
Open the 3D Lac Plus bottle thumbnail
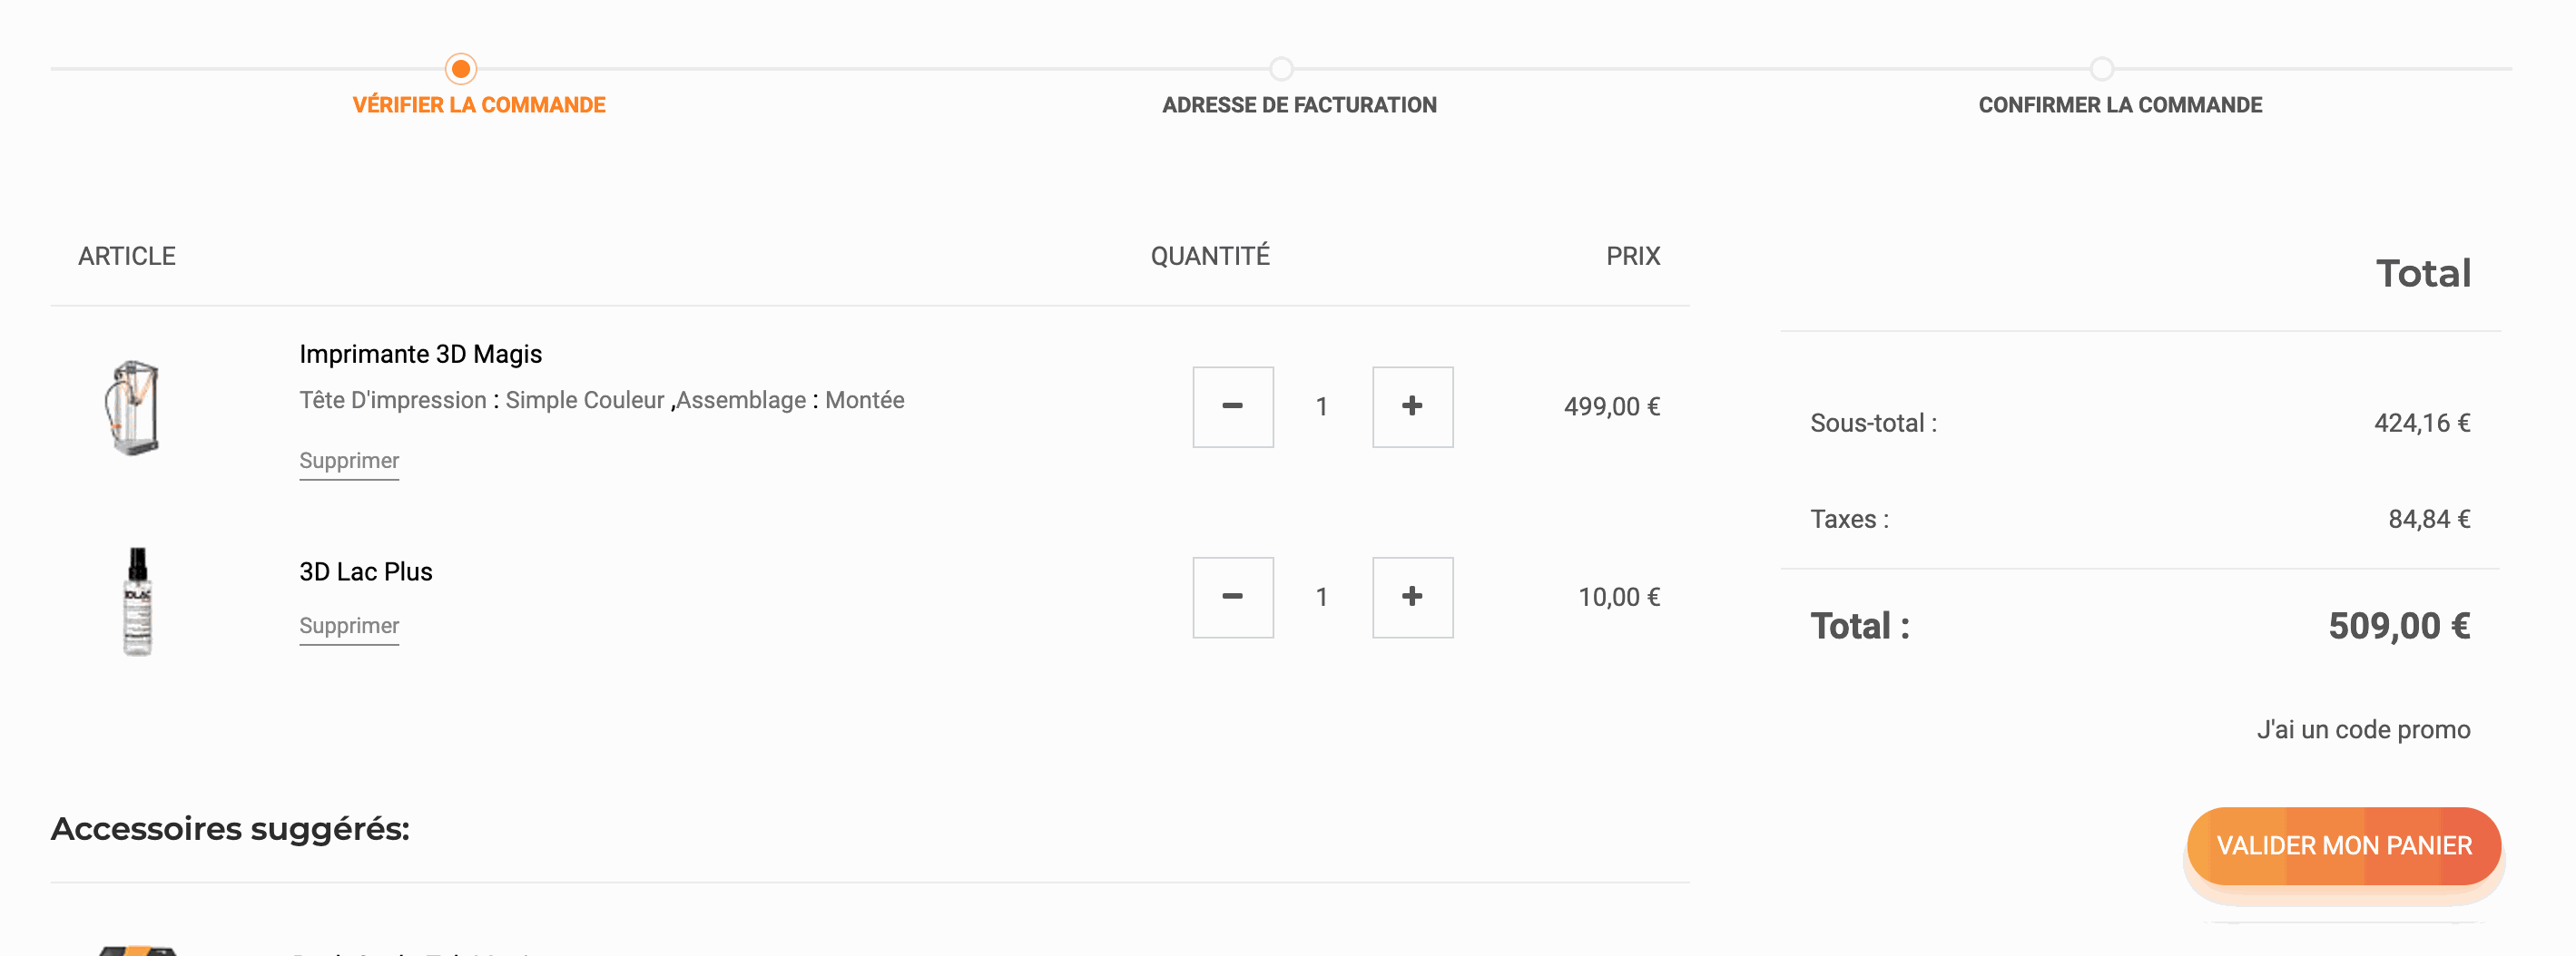point(137,600)
